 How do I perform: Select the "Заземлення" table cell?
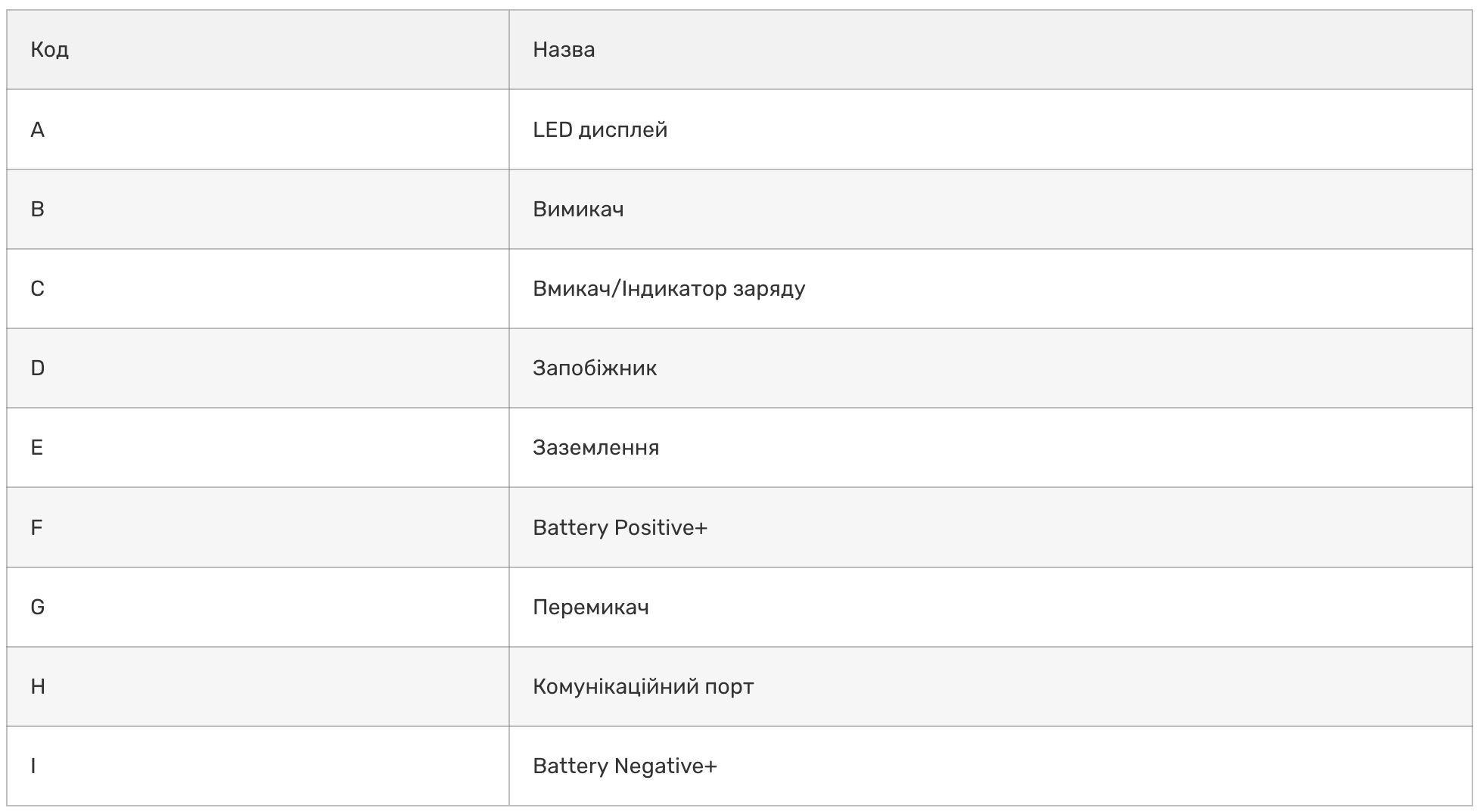pyautogui.click(x=596, y=448)
